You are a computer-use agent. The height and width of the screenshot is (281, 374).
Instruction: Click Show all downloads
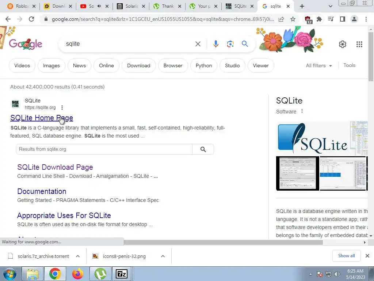click(346, 256)
